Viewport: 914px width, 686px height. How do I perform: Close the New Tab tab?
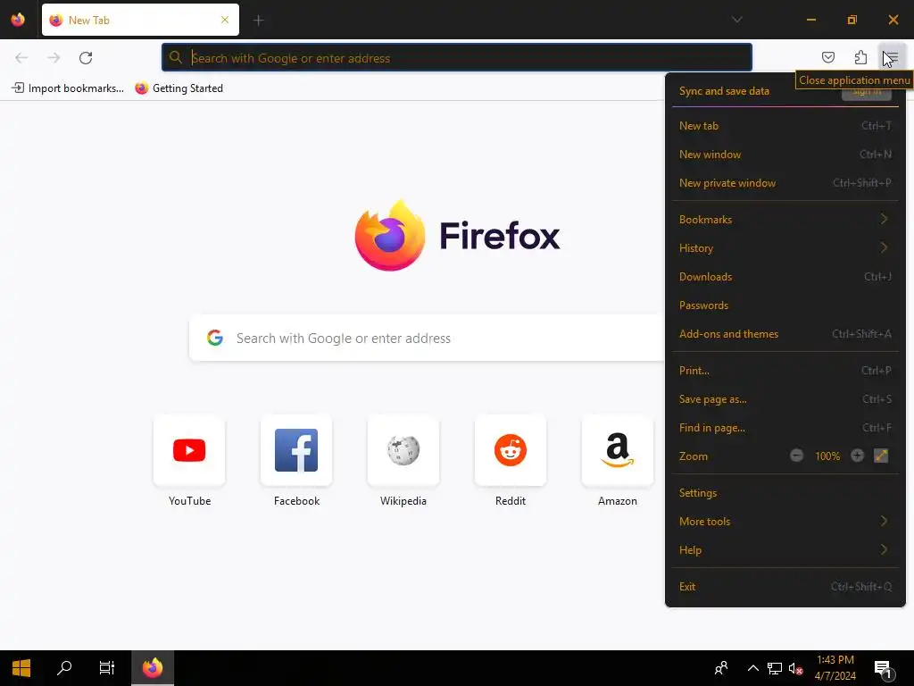coord(224,20)
